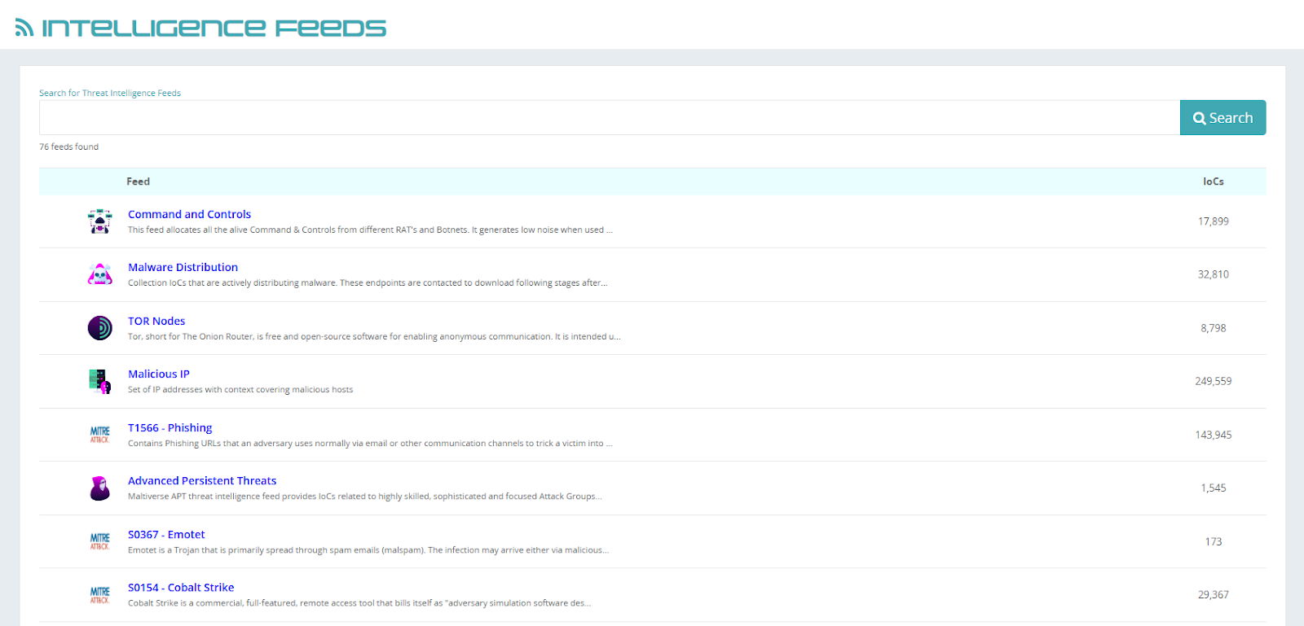Click the MITRE icon beside S0367 Emotet
Screen dimensions: 1304x626
[x=99, y=541]
